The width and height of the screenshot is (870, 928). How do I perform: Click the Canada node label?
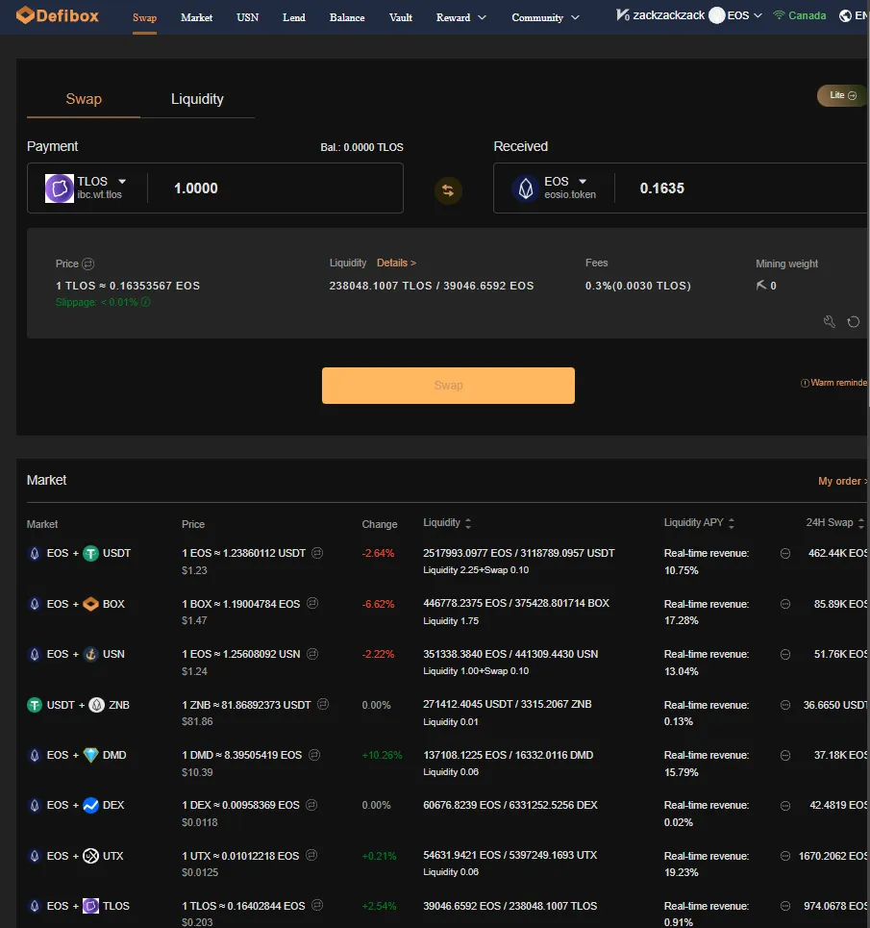click(807, 15)
